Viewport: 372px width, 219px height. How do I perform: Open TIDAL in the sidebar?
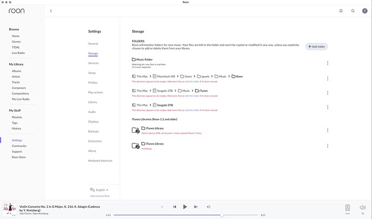pos(16,47)
